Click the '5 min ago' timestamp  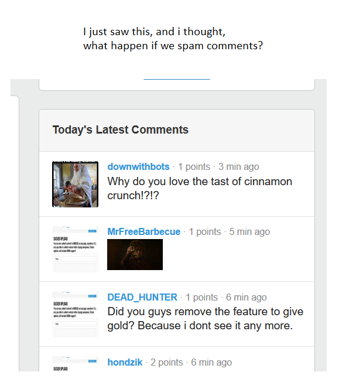click(249, 231)
